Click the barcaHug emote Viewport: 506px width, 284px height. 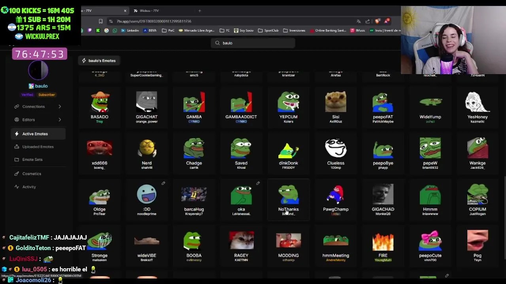[x=194, y=200]
